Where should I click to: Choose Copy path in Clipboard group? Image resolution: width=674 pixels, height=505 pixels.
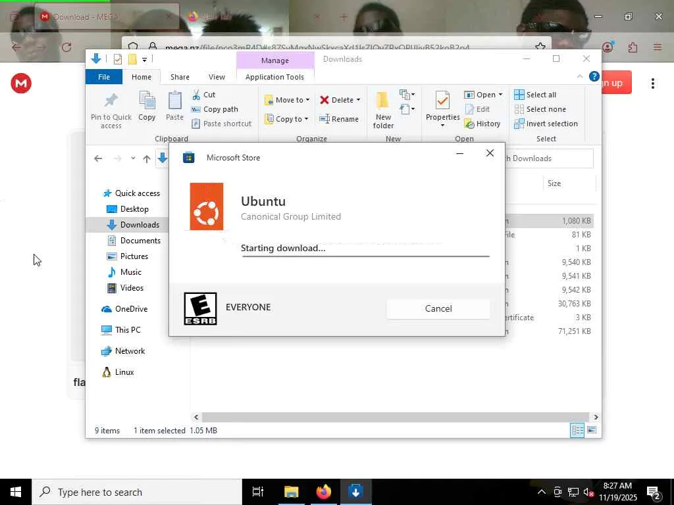pos(215,109)
